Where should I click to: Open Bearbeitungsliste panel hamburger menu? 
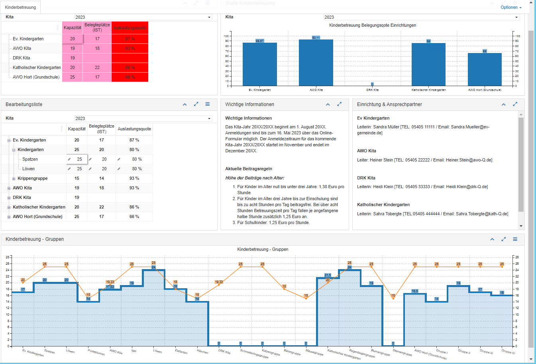(x=208, y=104)
